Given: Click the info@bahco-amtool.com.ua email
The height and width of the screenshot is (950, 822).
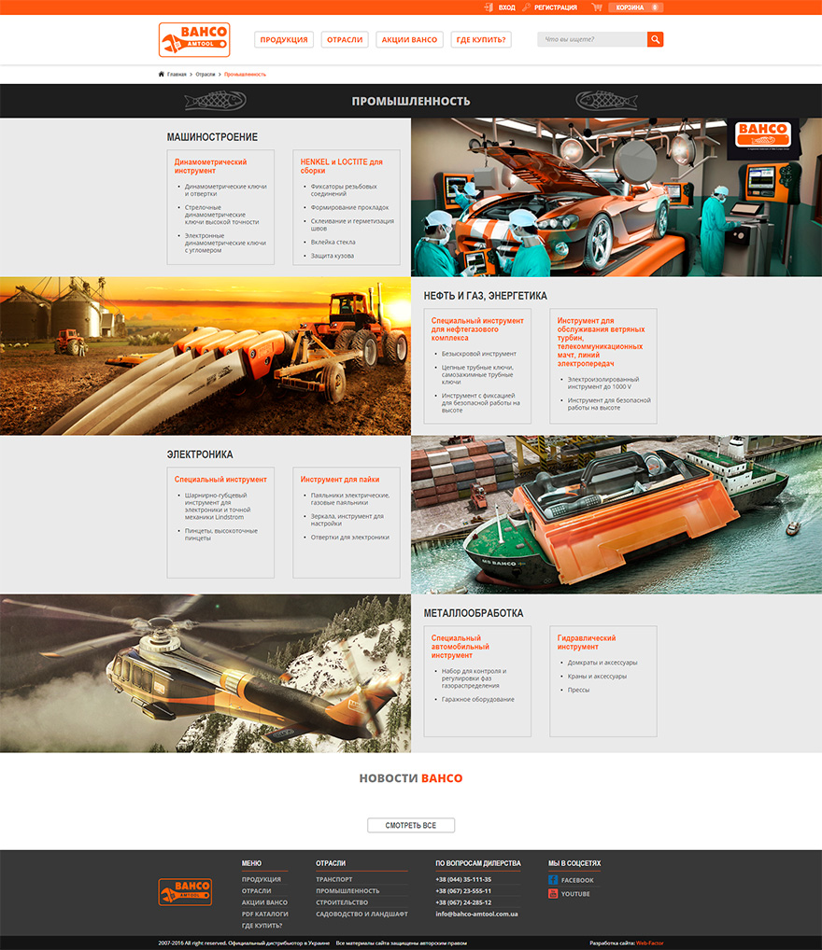Looking at the screenshot, I should tap(476, 915).
